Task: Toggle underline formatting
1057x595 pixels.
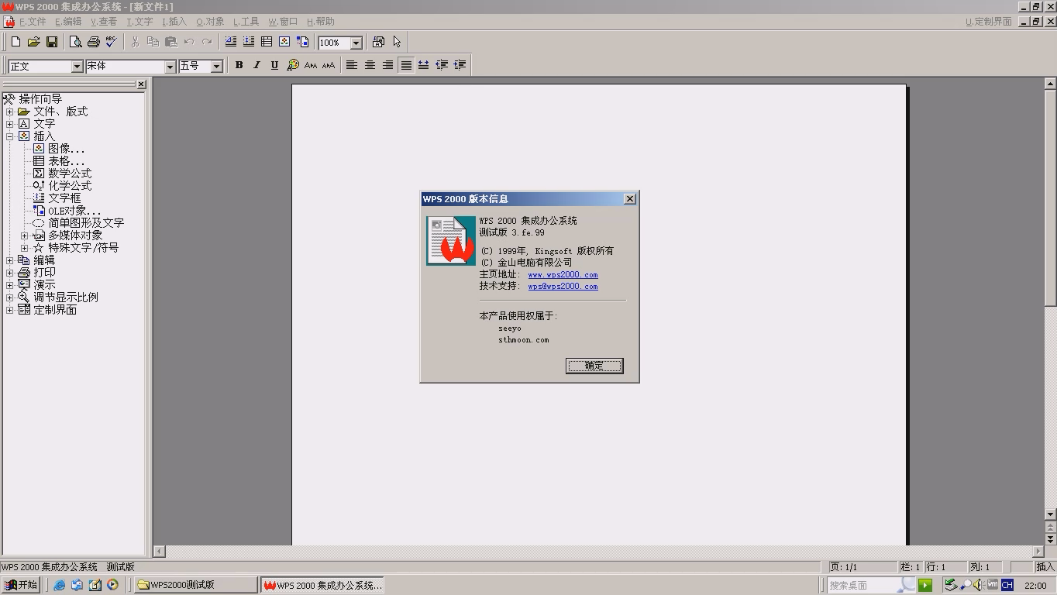Action: 274,65
